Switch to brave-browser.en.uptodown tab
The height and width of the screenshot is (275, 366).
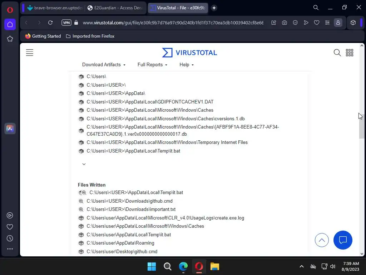pyautogui.click(x=55, y=8)
